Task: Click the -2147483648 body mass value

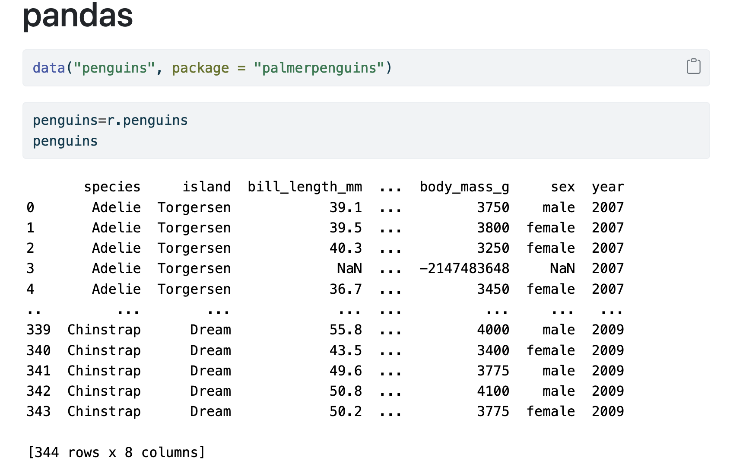Action: point(464,268)
